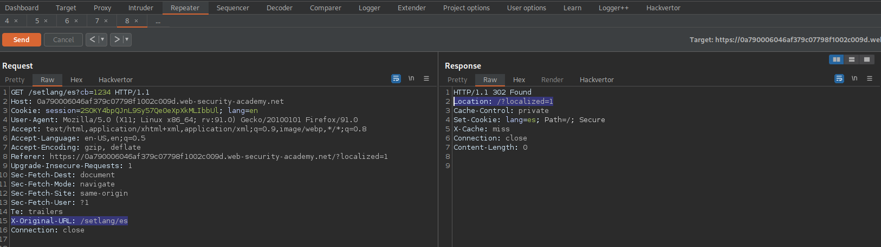The height and width of the screenshot is (247, 881).
Task: Switch Response view to Raw
Action: tap(490, 79)
